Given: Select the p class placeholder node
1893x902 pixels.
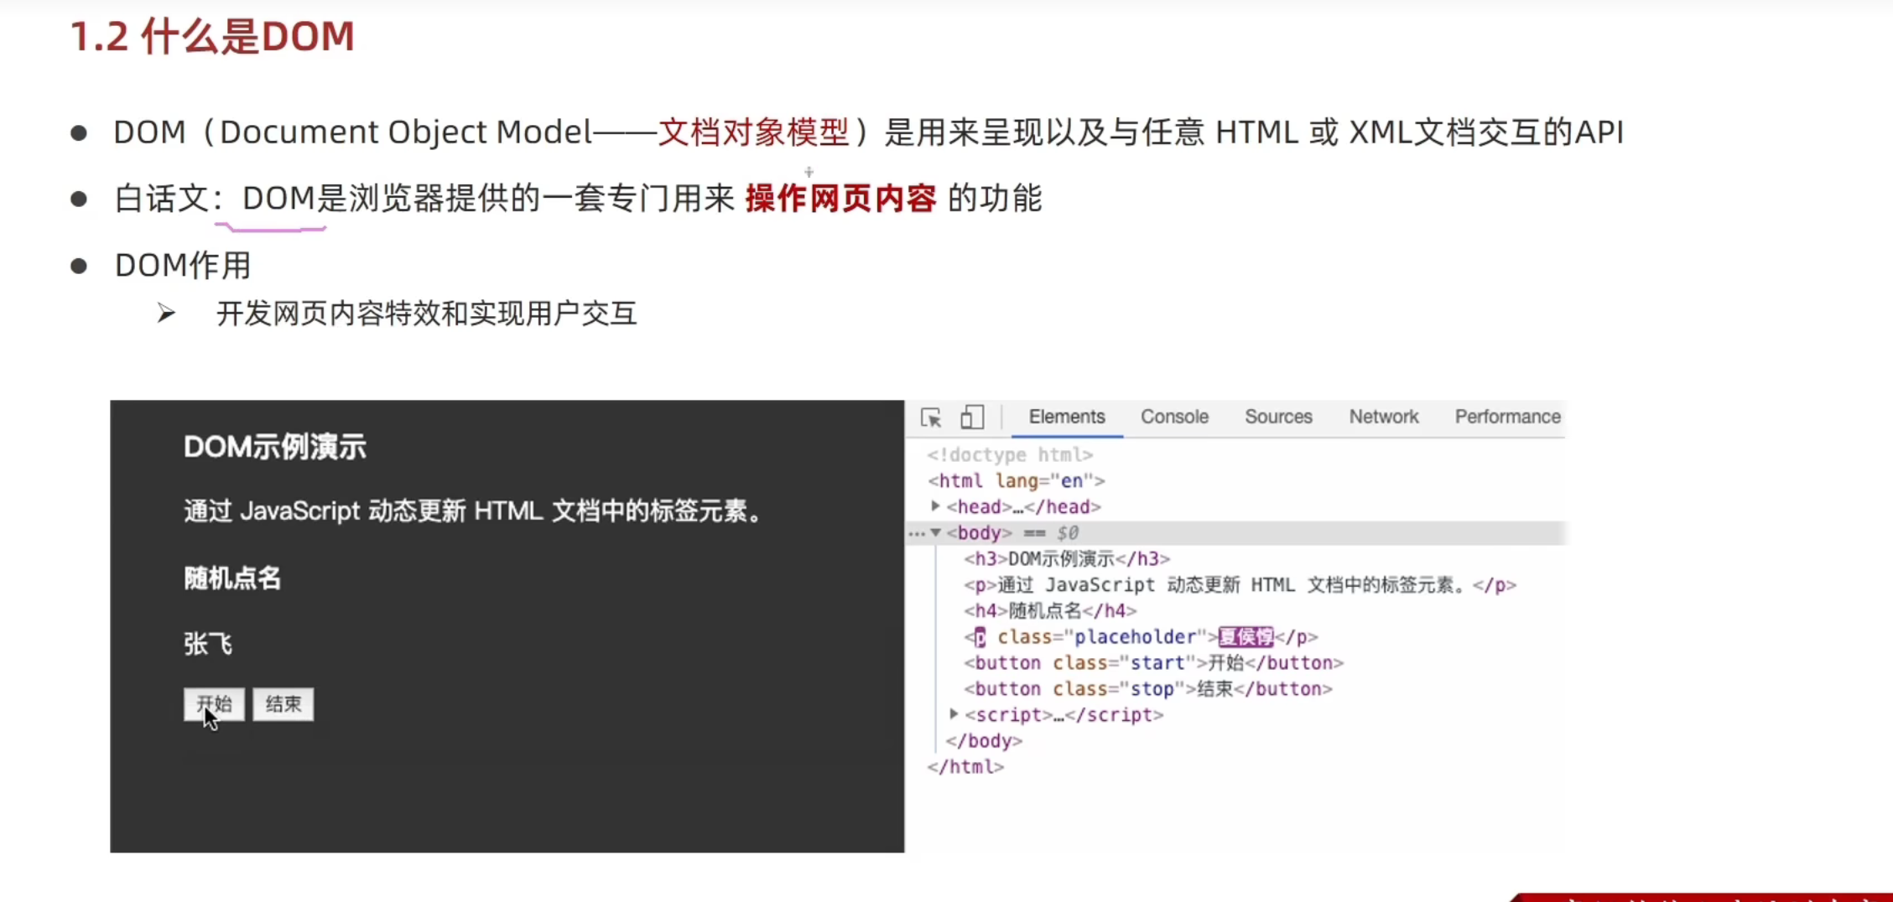Looking at the screenshot, I should click(1141, 636).
